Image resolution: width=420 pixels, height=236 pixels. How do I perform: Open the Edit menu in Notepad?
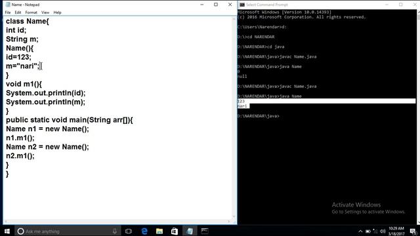[18, 12]
